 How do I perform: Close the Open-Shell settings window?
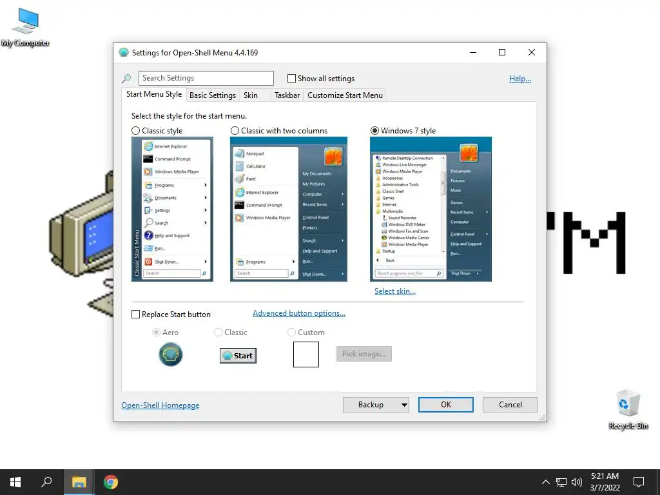click(x=532, y=53)
